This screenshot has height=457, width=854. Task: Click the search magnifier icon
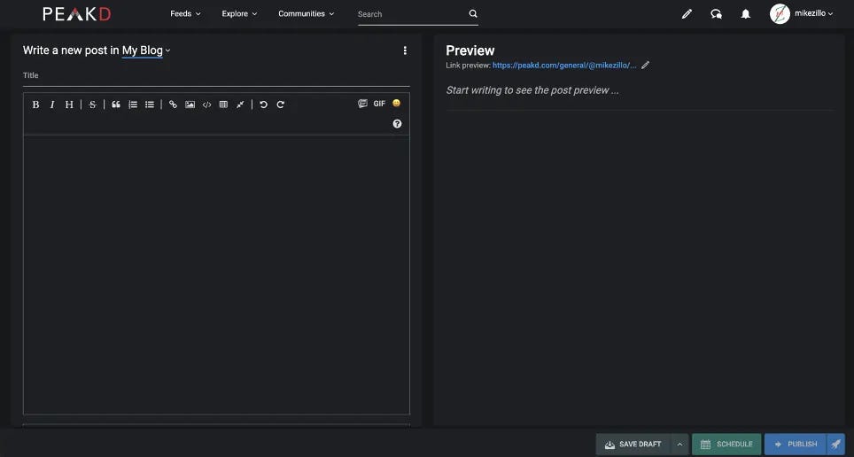(x=473, y=14)
